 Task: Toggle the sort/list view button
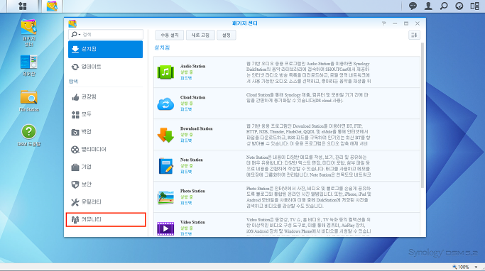[x=414, y=35]
